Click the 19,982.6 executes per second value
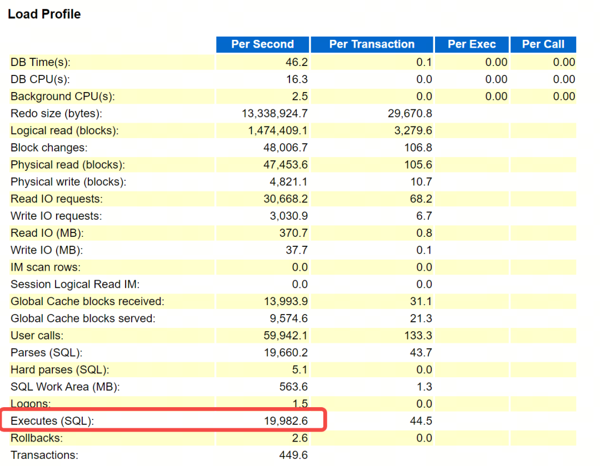This screenshot has height=466, width=600. coord(286,421)
